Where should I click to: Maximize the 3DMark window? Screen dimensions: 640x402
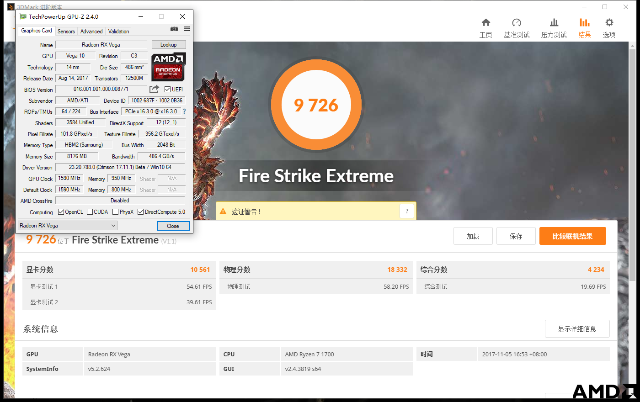pos(605,7)
